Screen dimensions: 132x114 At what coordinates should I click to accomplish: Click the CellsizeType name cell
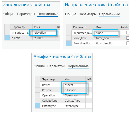coord(74,101)
